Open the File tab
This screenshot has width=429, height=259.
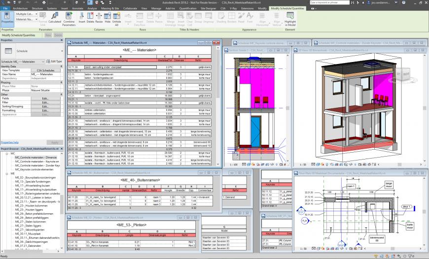pos(5,8)
